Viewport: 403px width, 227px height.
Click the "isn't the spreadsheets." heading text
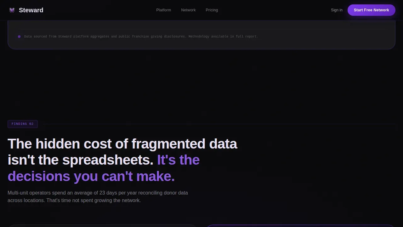80,160
